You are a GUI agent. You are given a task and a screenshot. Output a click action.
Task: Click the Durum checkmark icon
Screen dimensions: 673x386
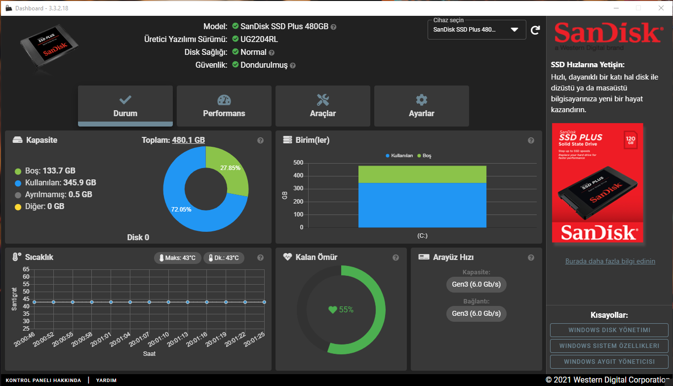tap(125, 100)
